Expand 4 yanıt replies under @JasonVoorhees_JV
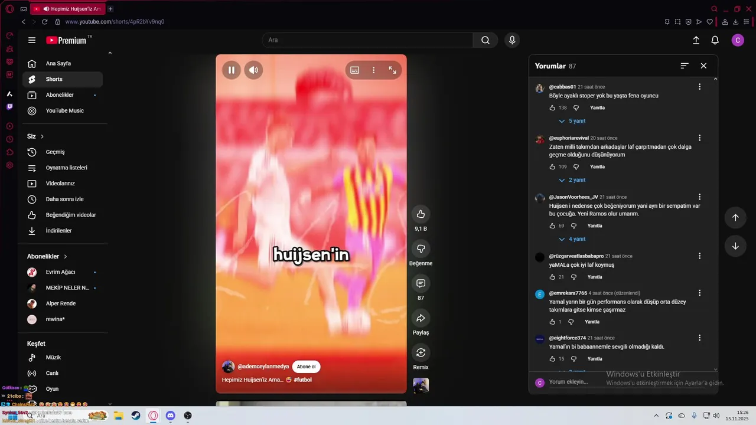This screenshot has height=425, width=756. click(x=572, y=239)
